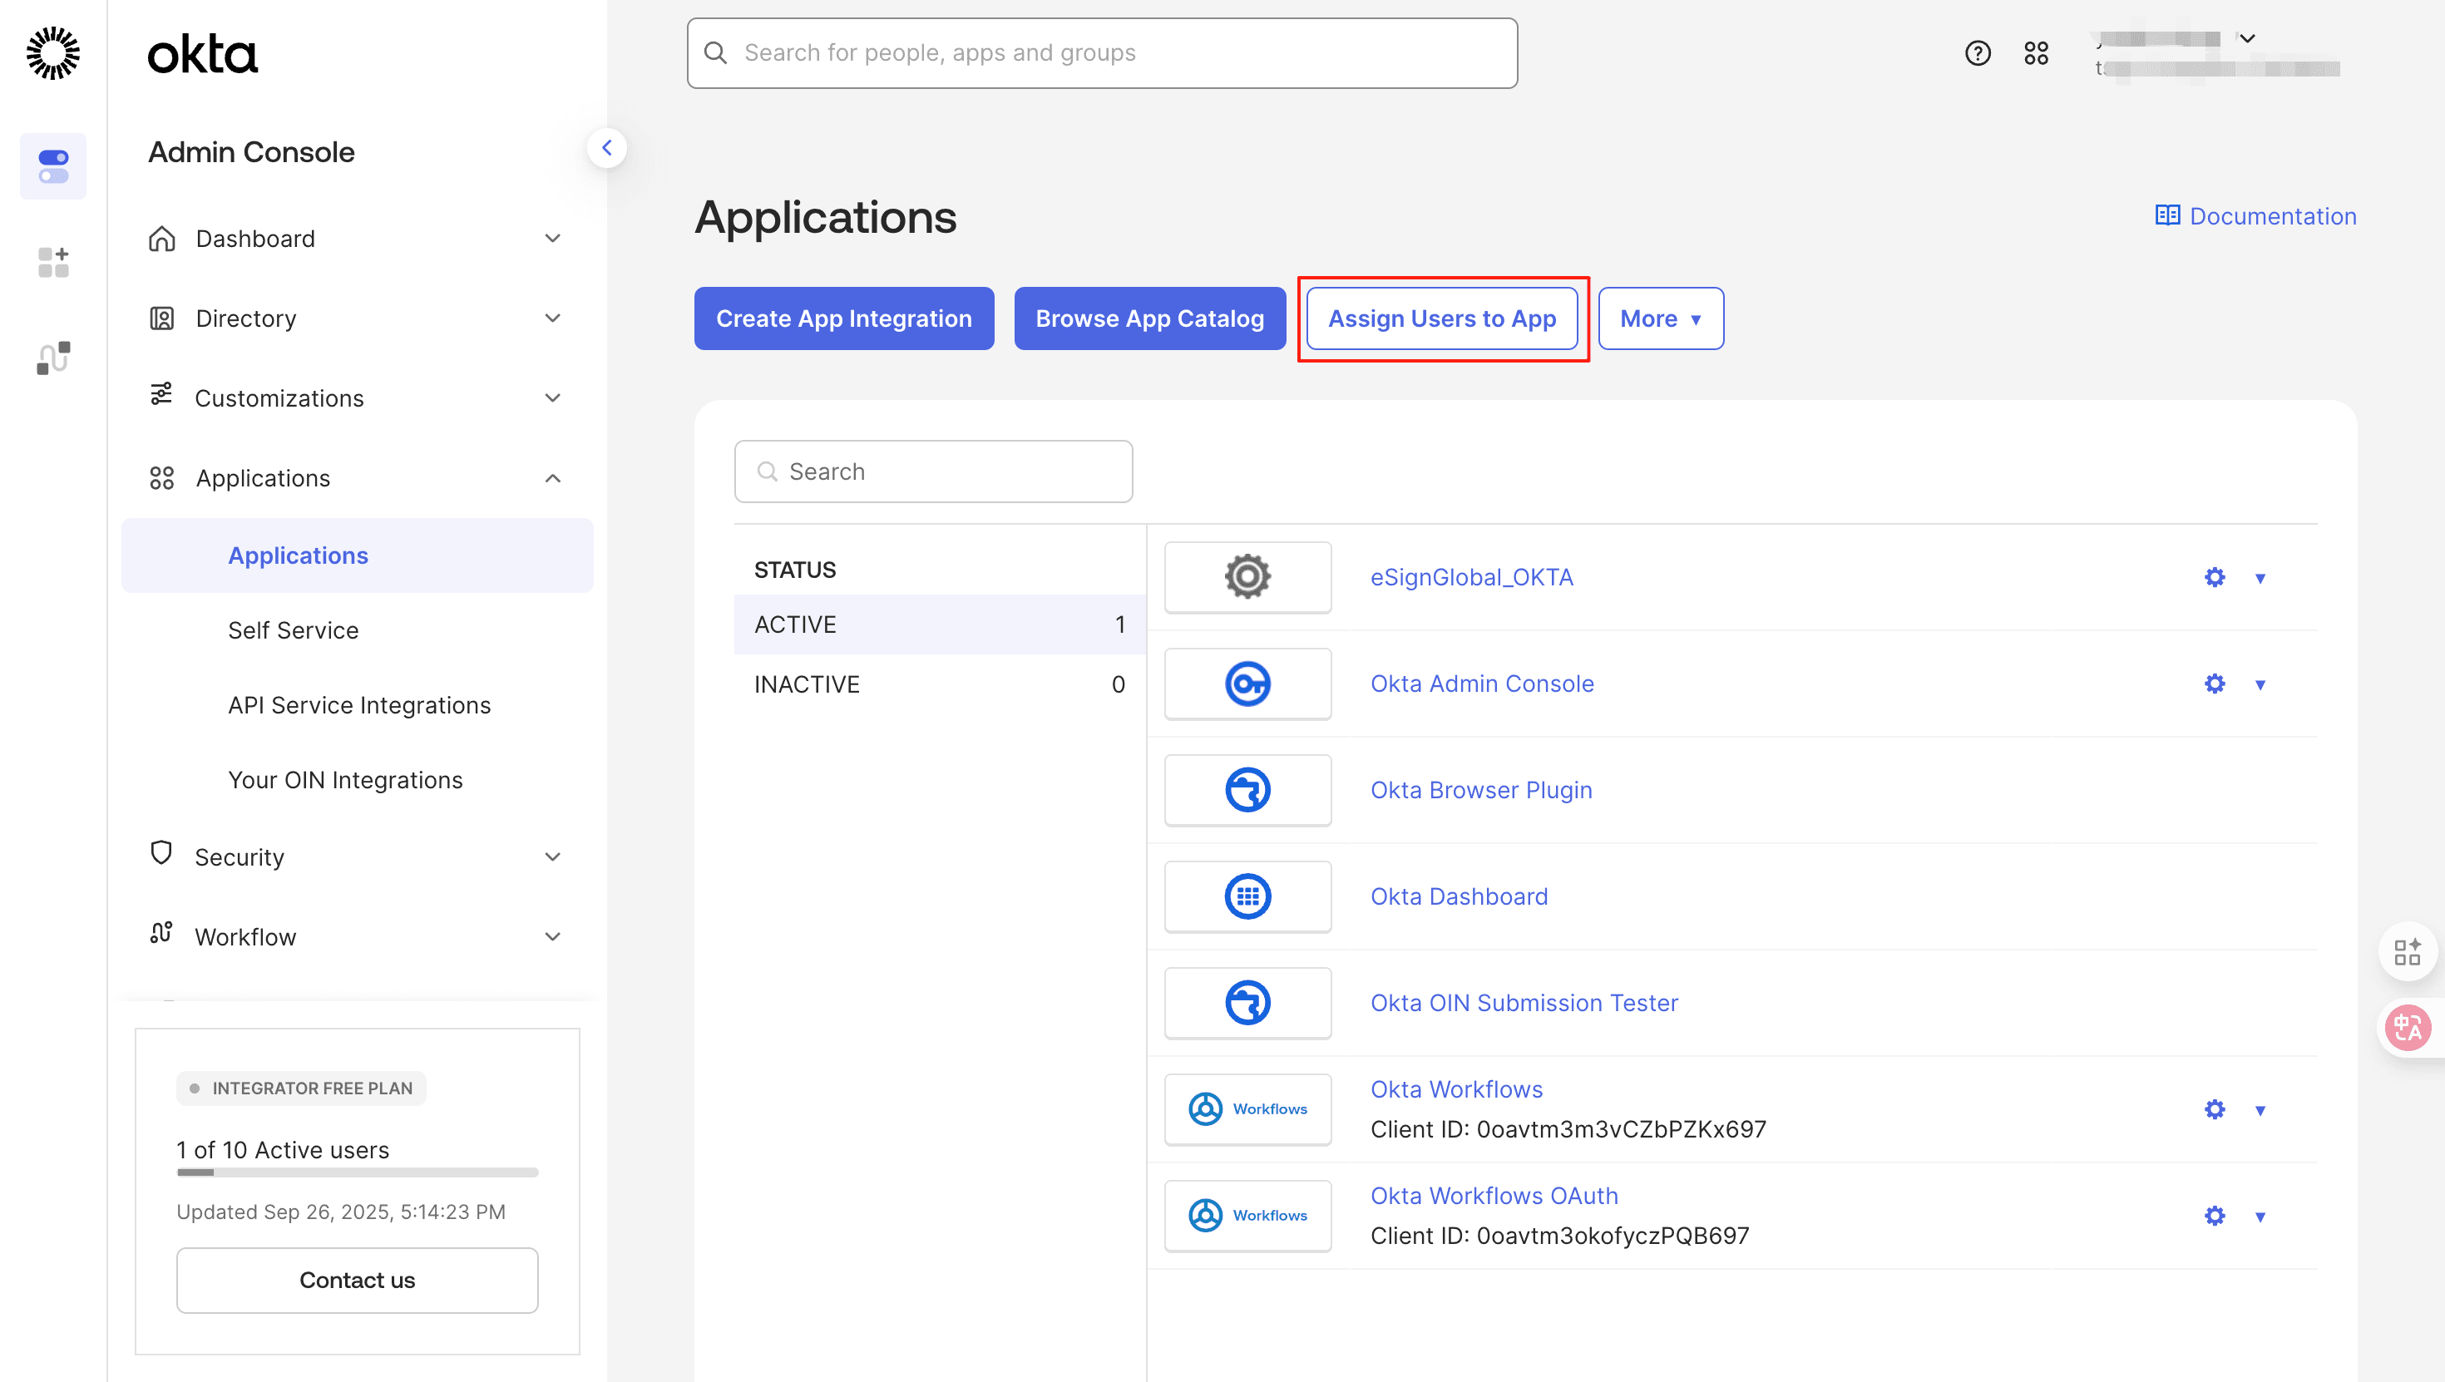
Task: Click the gear icon for Okta Workflows OAuth
Action: coord(2215,1216)
